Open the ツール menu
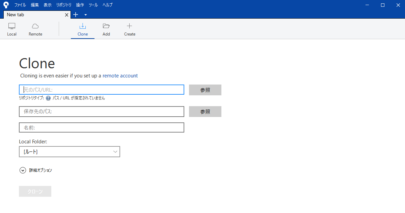The width and height of the screenshot is (405, 213). (x=93, y=5)
